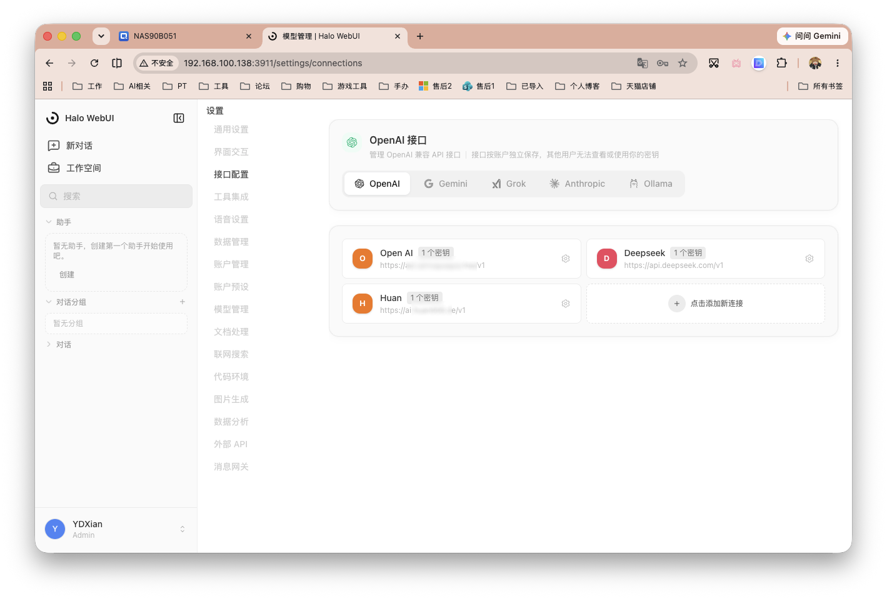Open 代码环境 settings page
This screenshot has height=599, width=887.
[231, 377]
